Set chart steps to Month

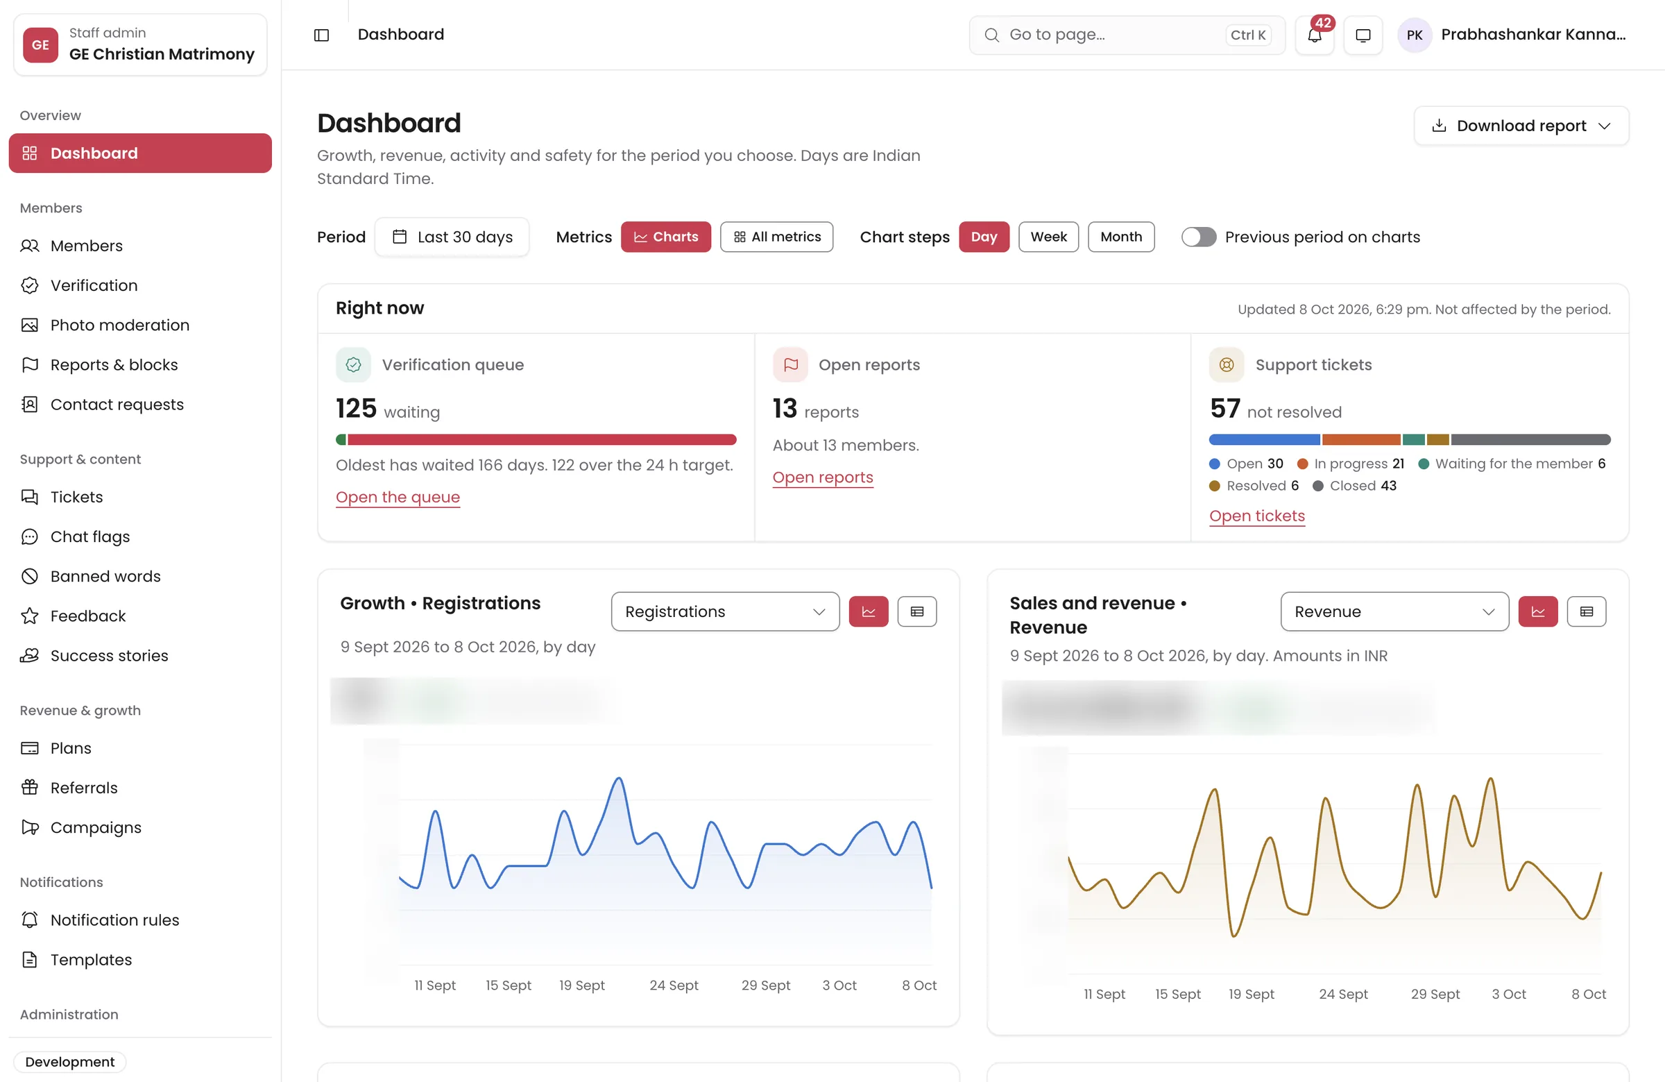1120,237
